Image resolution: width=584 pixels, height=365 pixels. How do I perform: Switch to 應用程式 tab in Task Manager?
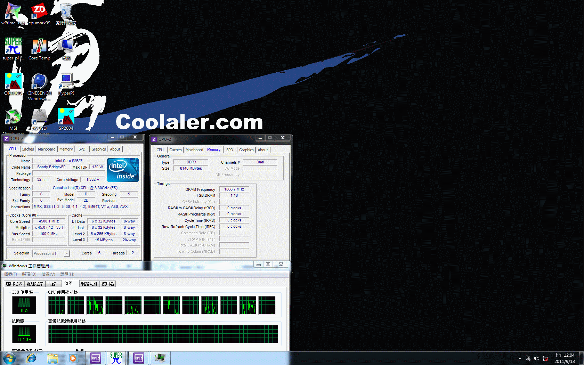(x=14, y=284)
